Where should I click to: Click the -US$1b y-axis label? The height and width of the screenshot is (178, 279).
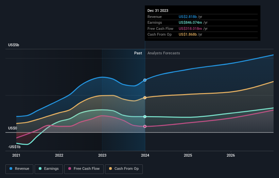(x=14, y=147)
